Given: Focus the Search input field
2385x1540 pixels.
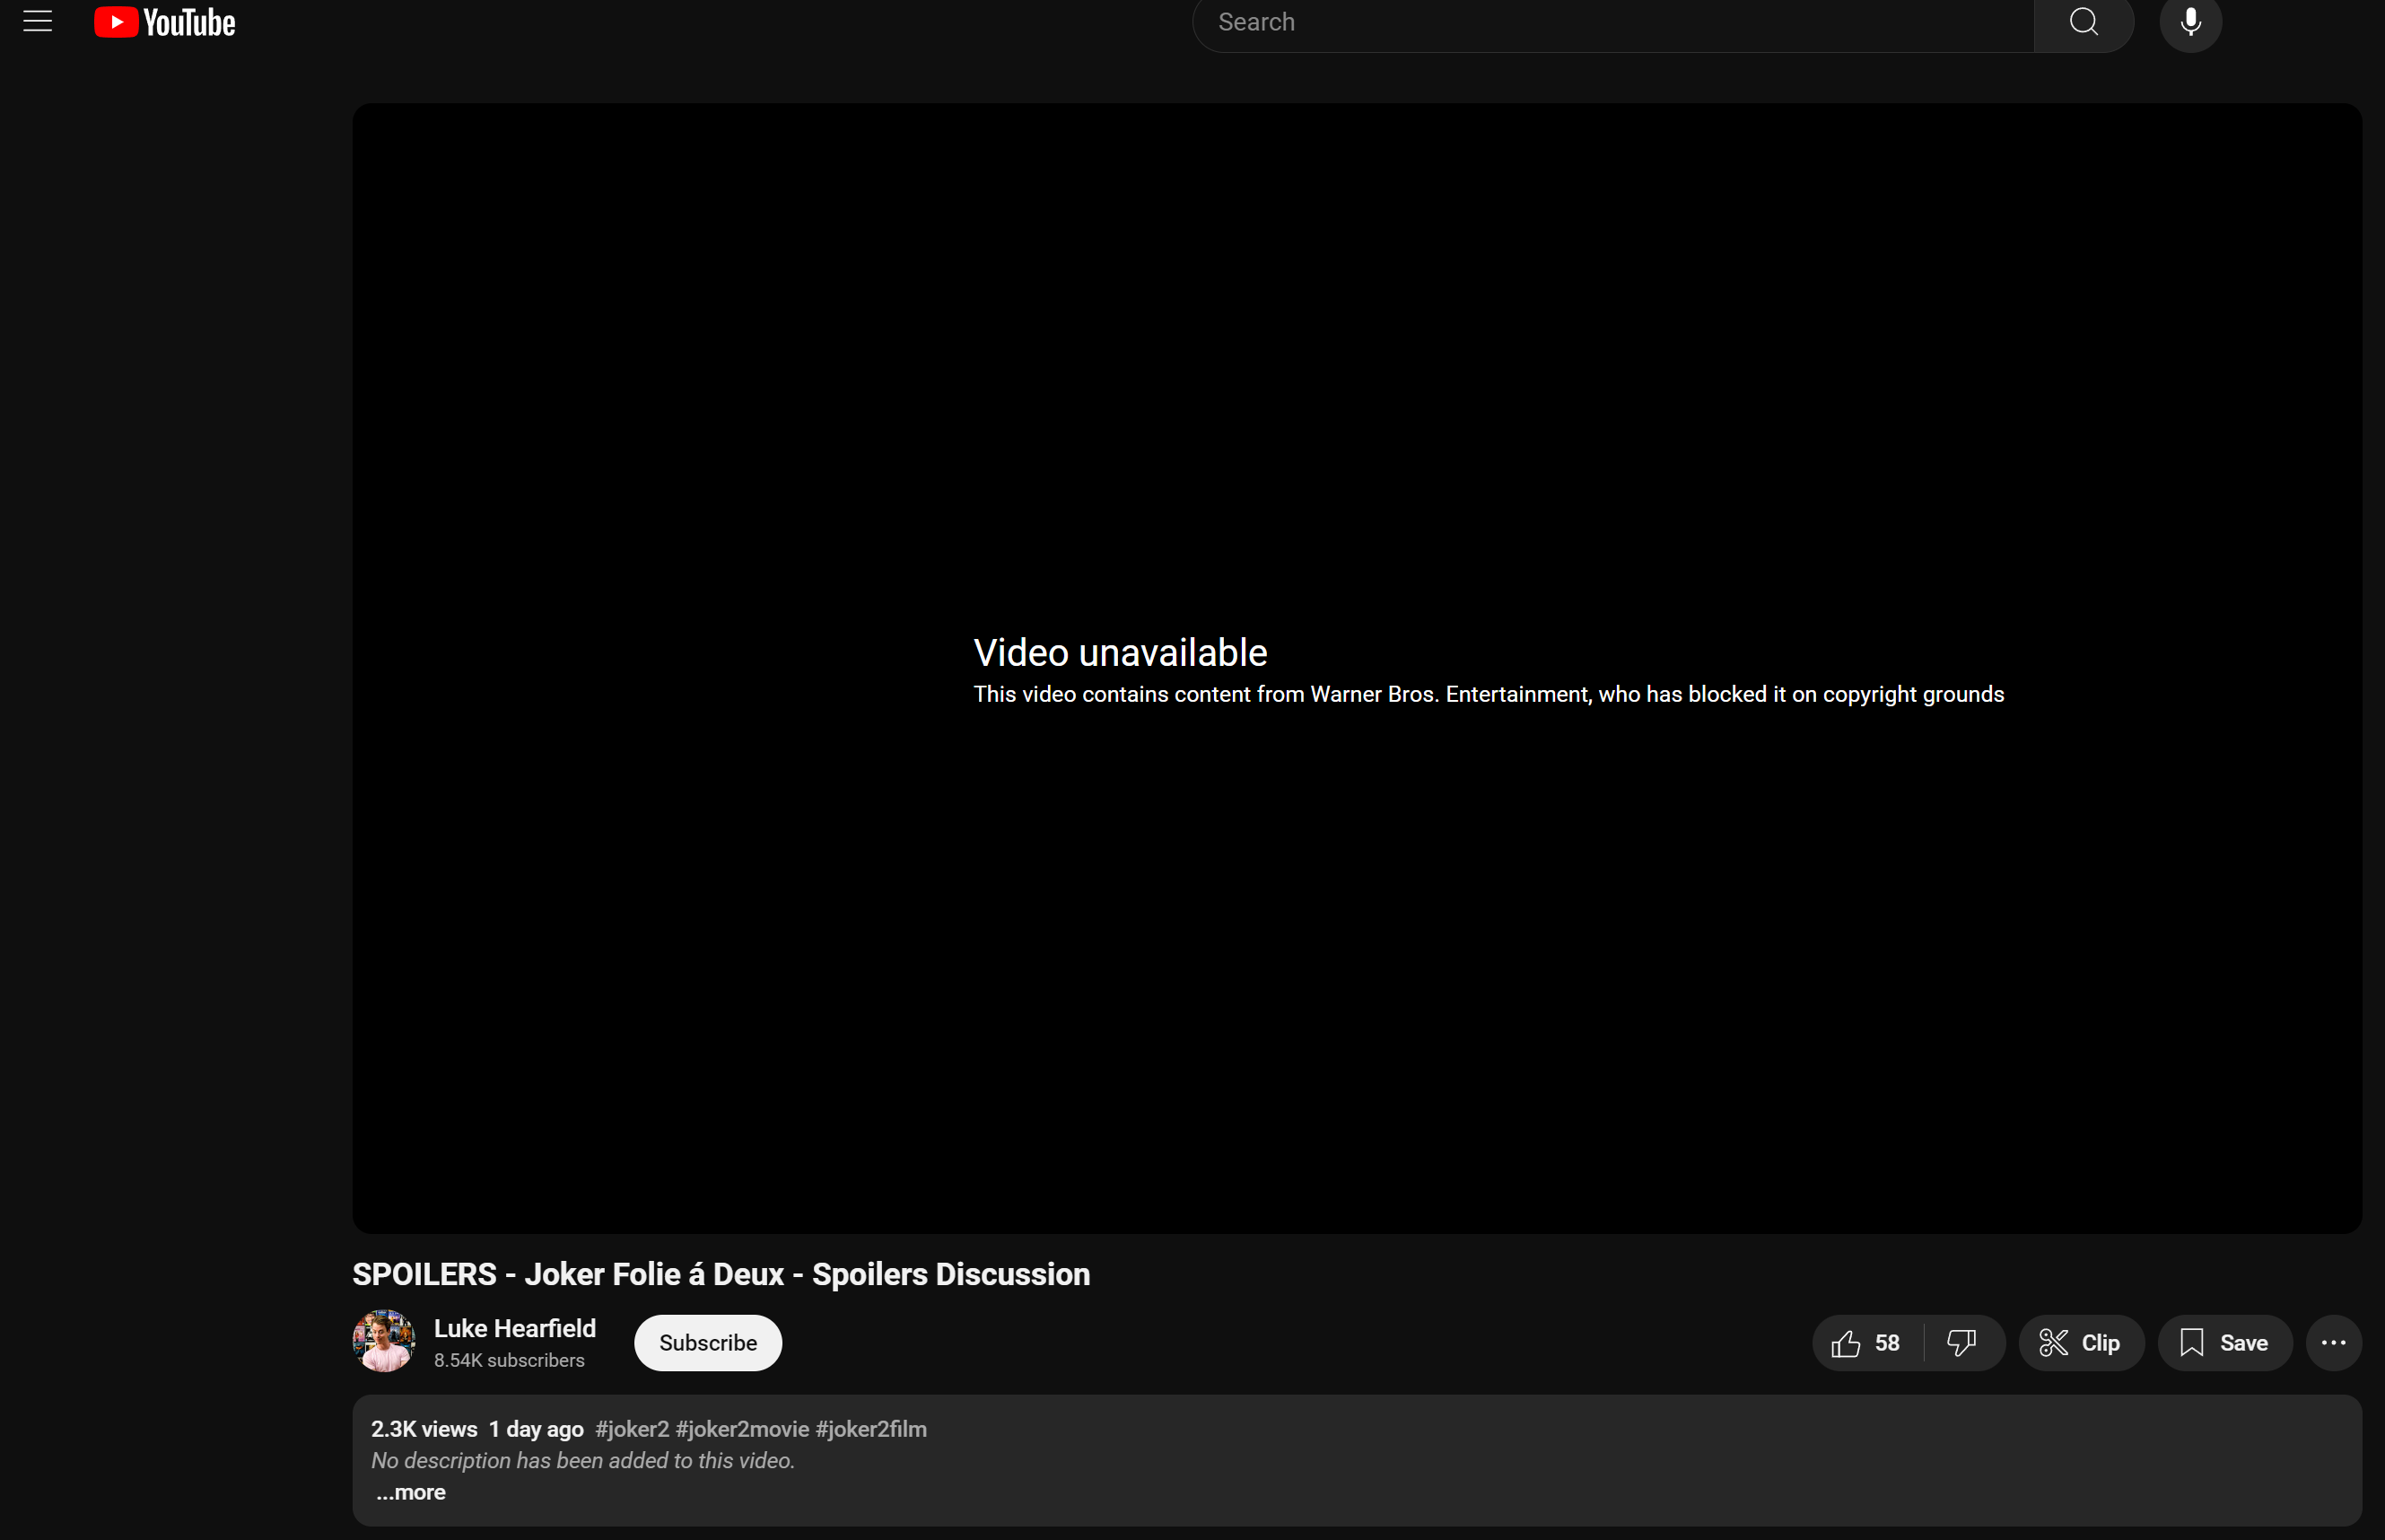Looking at the screenshot, I should [1610, 22].
